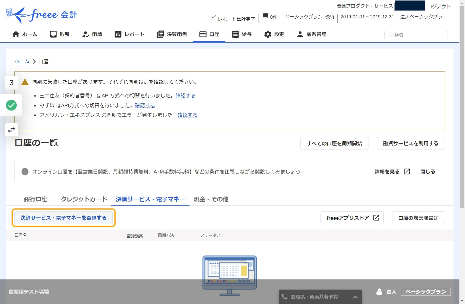Open the 取引 navigation menu
The width and height of the screenshot is (465, 304).
[59, 34]
